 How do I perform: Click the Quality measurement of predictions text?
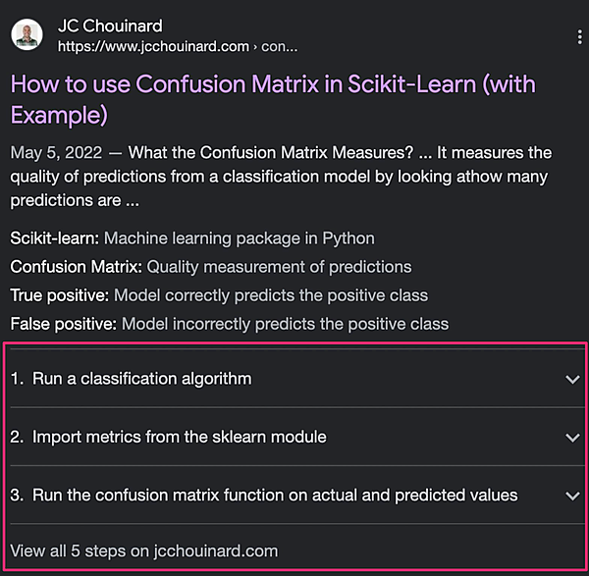click(279, 267)
